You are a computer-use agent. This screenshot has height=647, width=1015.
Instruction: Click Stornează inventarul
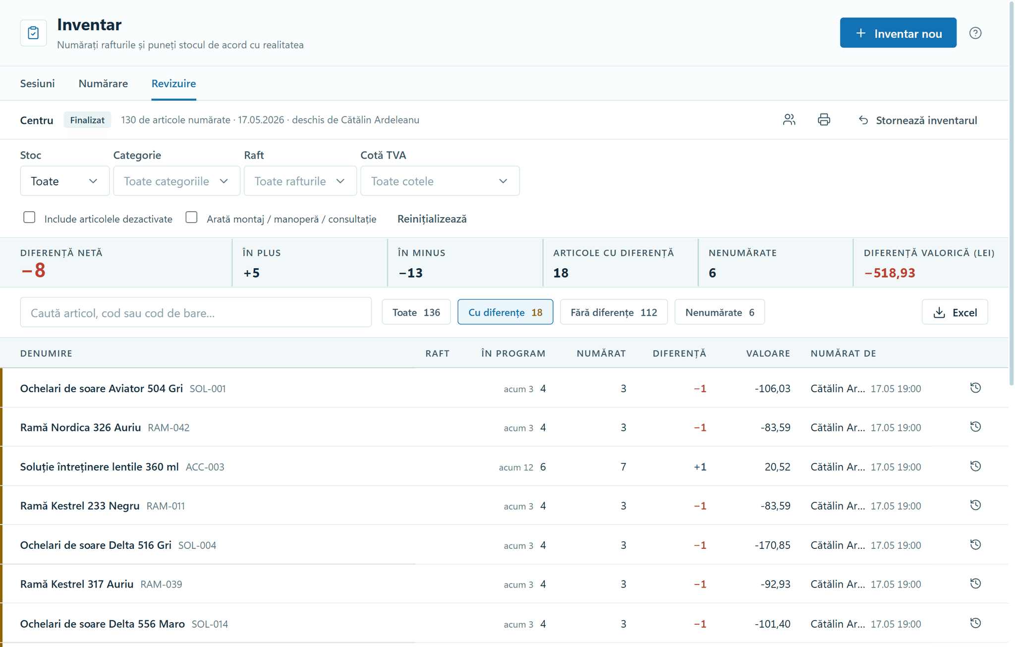[x=917, y=120]
